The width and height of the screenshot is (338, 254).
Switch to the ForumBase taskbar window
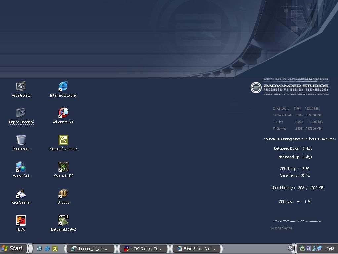(196, 249)
